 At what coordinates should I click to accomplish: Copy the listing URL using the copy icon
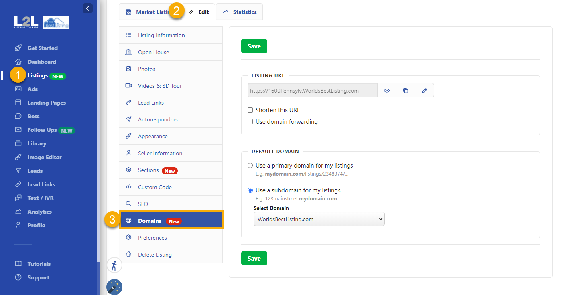coord(405,90)
